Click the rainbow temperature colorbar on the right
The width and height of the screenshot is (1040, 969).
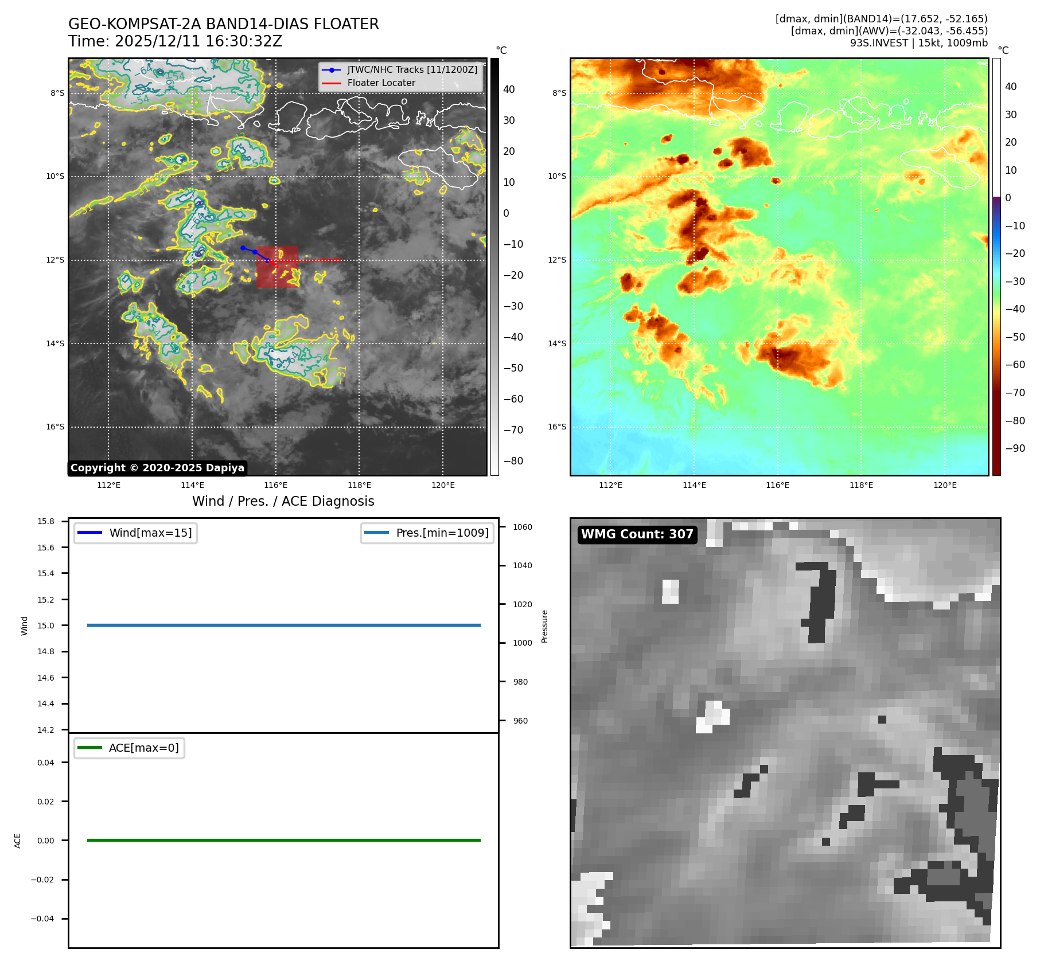(996, 267)
